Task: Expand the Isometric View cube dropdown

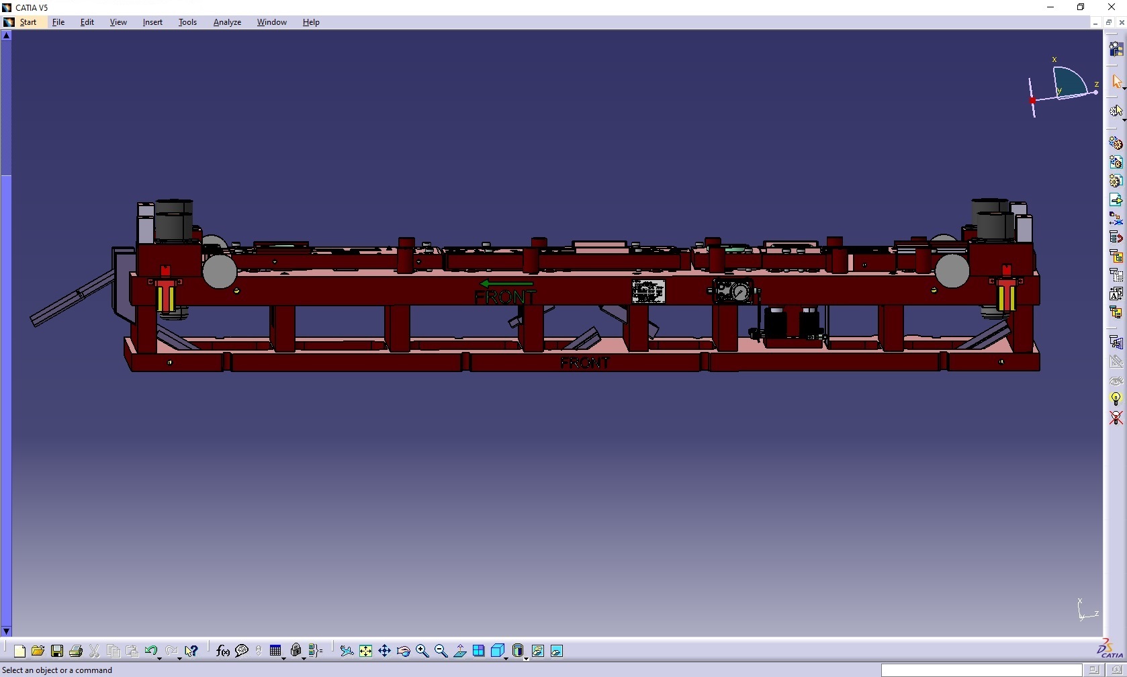Action: [506, 658]
